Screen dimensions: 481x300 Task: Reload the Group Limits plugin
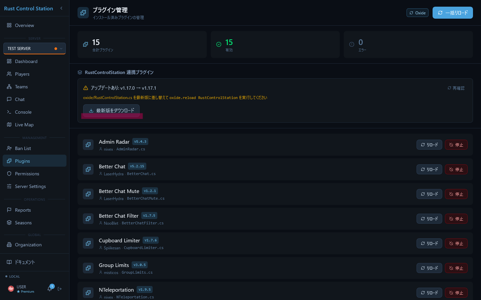click(x=429, y=268)
